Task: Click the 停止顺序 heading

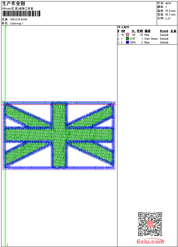Action: (x=124, y=27)
